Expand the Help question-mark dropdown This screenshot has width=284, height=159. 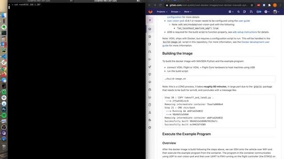[x=267, y=12]
